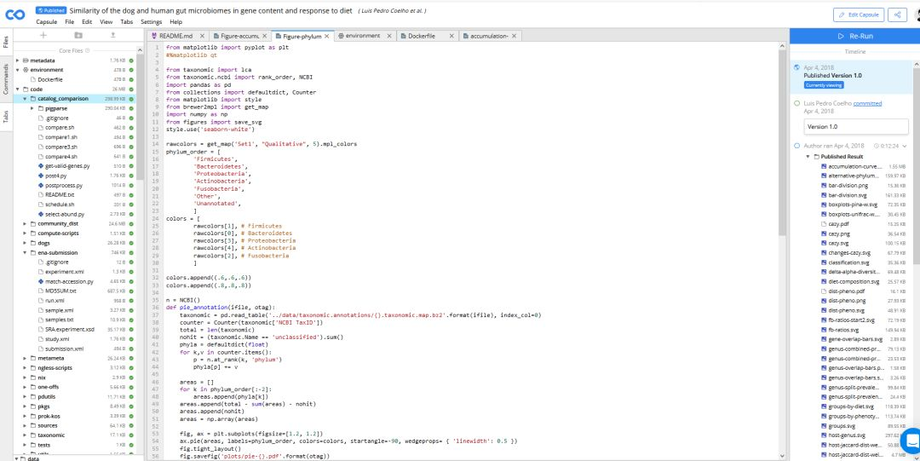This screenshot has height=461, width=920.
Task: Click the Core Files help icon
Action: (87, 51)
